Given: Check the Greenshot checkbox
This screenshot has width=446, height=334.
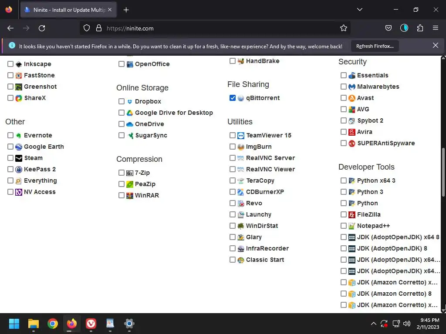Looking at the screenshot, I should point(10,87).
